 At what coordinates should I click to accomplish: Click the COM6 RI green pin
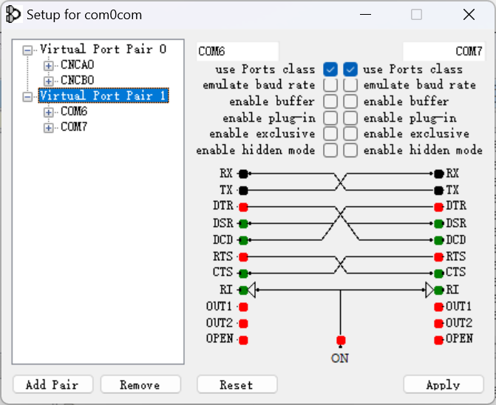243,290
